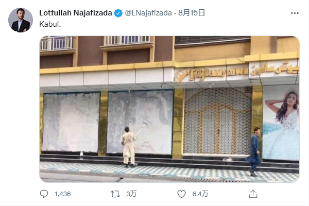This screenshot has height=206, width=309.
Task: Click the blue verified badge
Action: (x=118, y=13)
